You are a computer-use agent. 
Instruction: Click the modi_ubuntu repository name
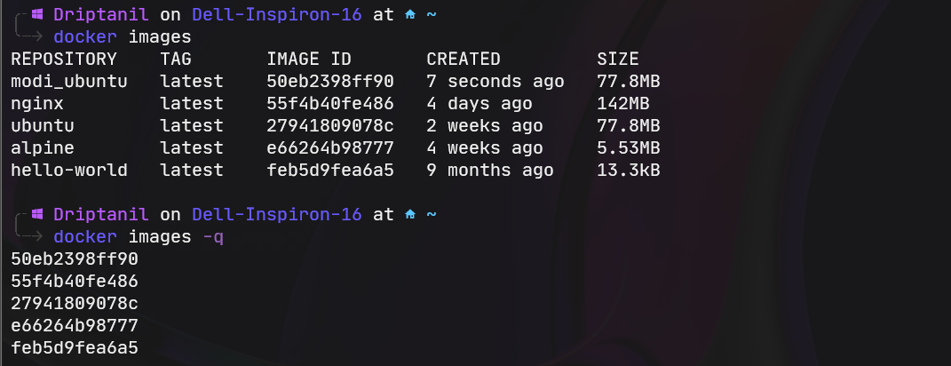click(69, 82)
